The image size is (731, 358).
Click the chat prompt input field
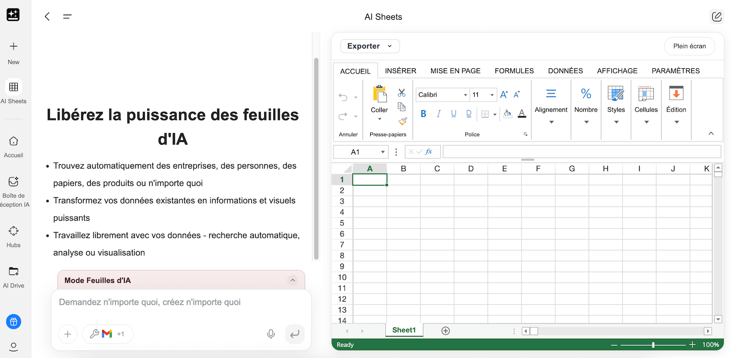click(181, 302)
